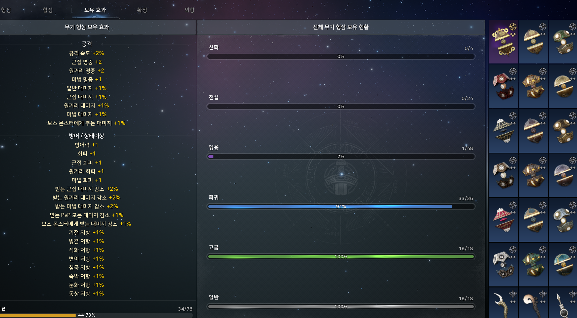
Task: Click the 보스 몬스터에게 받는 대미지 감소 +1% stat
Action: coord(86,224)
